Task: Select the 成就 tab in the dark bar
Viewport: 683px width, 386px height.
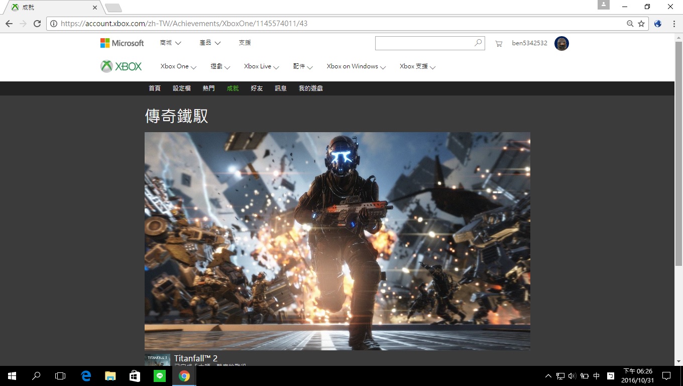Action: [x=233, y=88]
